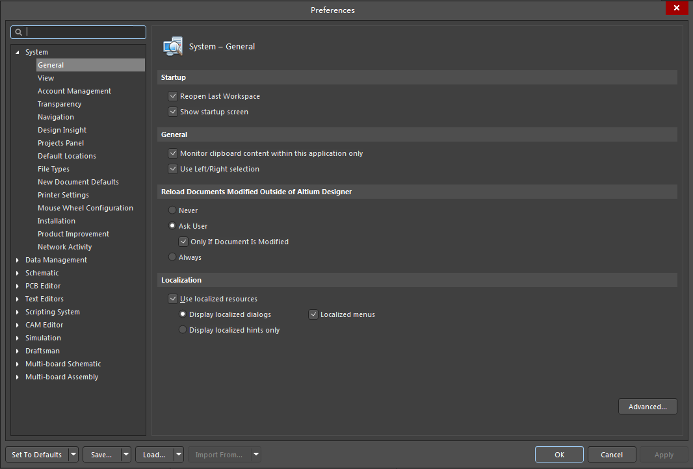The image size is (693, 469).
Task: Click the Advanced... button
Action: pos(647,407)
